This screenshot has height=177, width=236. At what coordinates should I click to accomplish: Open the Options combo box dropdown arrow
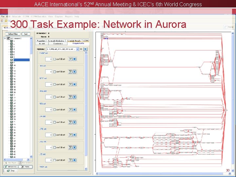(77, 49)
